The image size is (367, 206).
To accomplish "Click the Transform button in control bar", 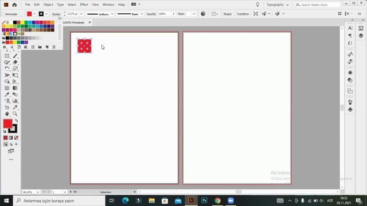I will [x=243, y=14].
